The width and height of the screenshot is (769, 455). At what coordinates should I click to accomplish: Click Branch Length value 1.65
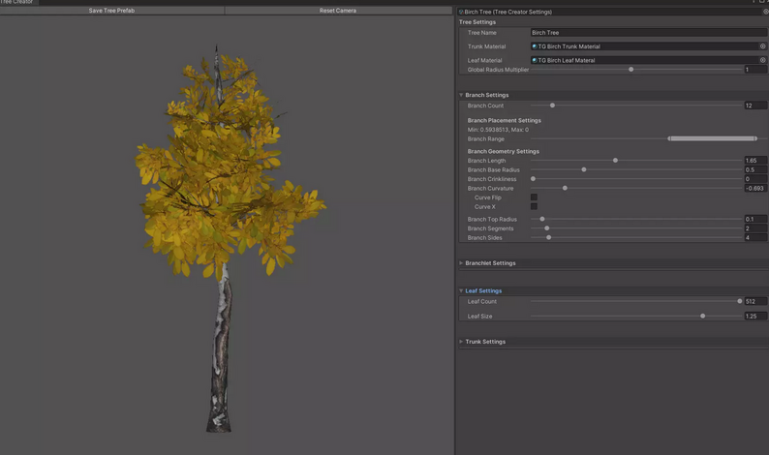[x=755, y=161]
